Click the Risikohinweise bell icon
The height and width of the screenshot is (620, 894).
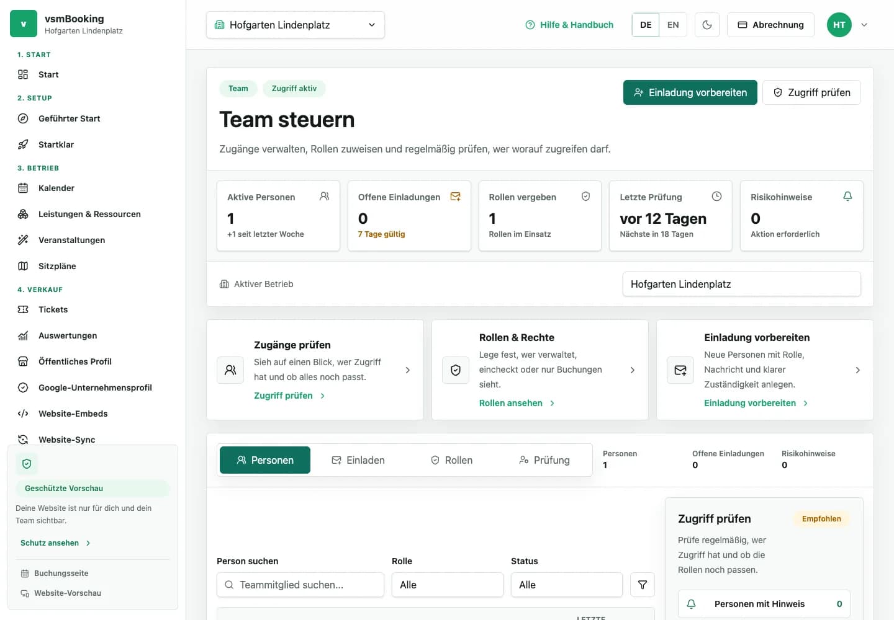(847, 196)
